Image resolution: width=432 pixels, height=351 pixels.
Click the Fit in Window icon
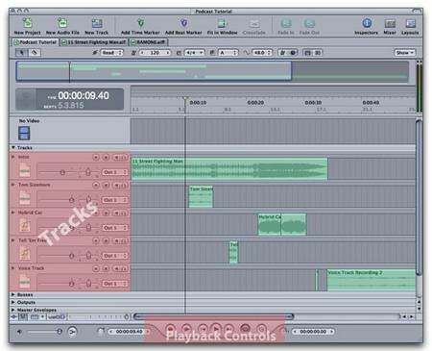(222, 23)
